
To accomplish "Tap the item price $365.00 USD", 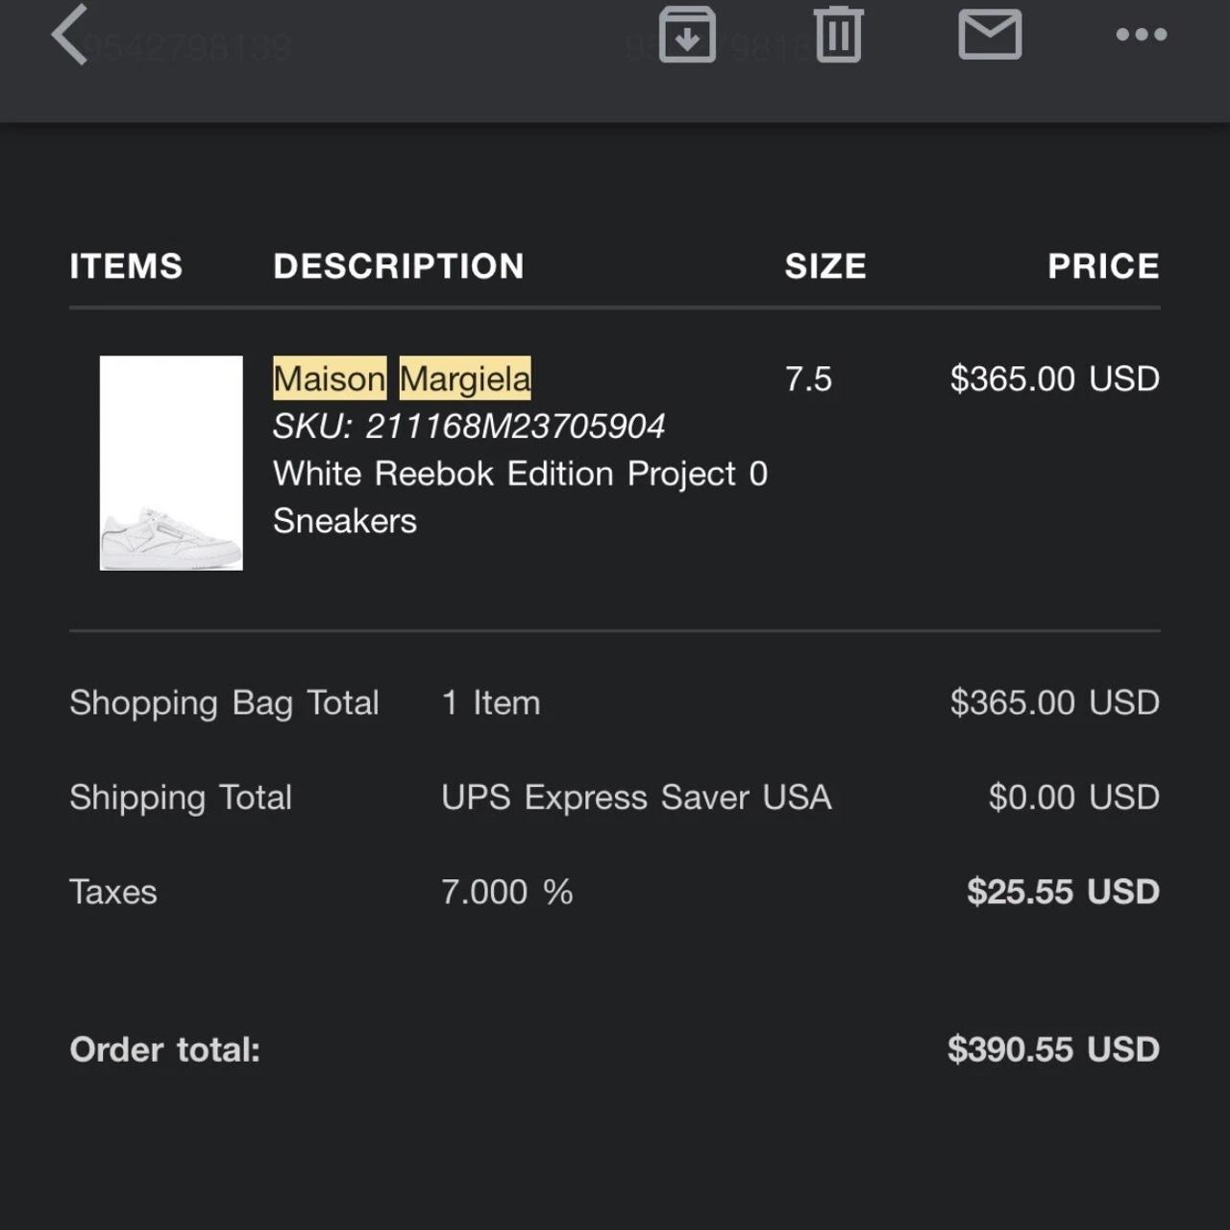I will tap(1054, 379).
